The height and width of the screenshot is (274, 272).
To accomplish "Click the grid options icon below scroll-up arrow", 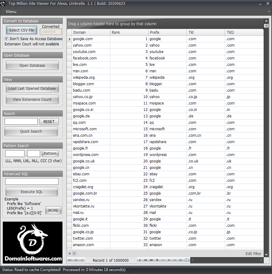I will coord(266,26).
